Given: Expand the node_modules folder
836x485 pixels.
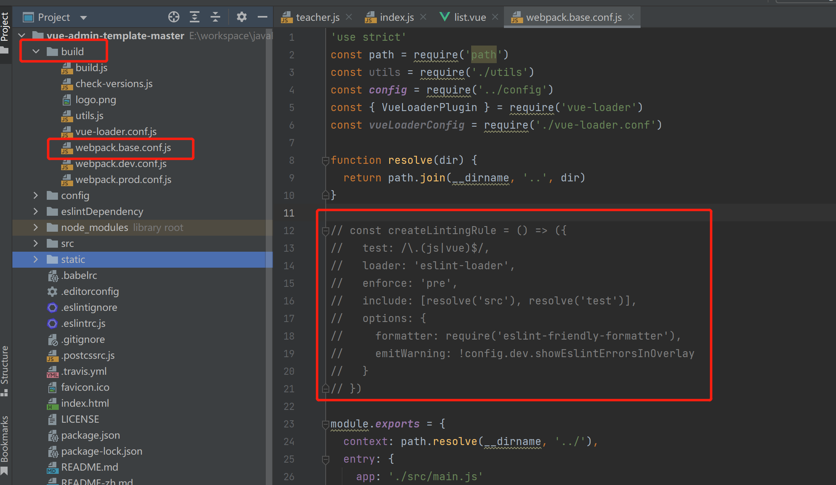Looking at the screenshot, I should click(36, 227).
